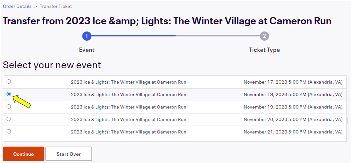Click the November 17 event name text
The width and height of the screenshot is (351, 163).
[x=129, y=82]
